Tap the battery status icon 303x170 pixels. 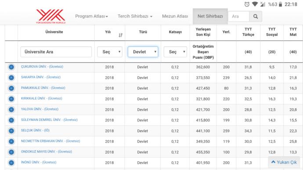(280, 4)
